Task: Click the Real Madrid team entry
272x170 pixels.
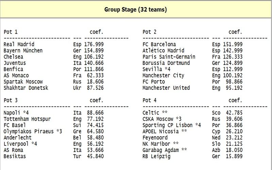Action: click(19, 45)
